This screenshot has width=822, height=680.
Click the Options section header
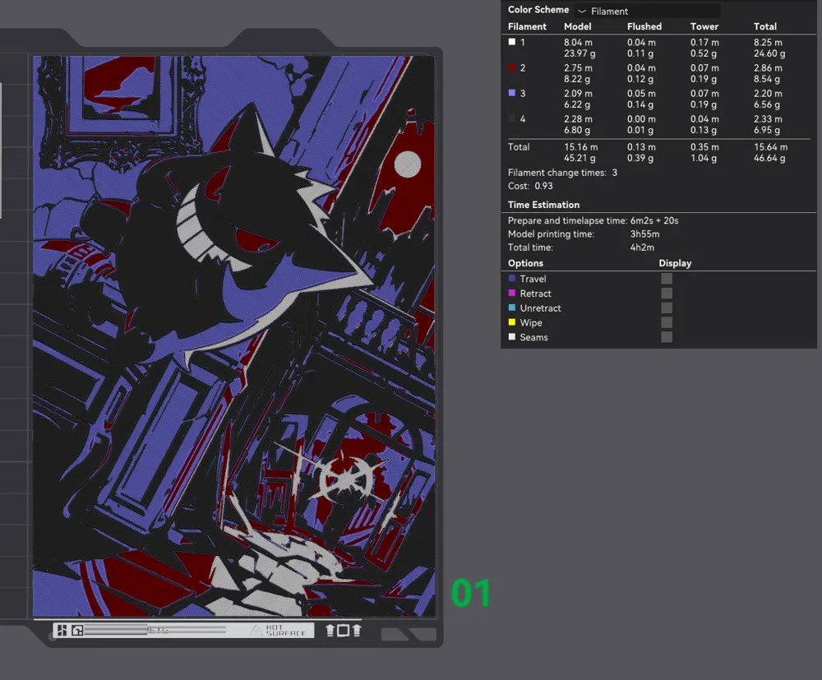click(525, 263)
